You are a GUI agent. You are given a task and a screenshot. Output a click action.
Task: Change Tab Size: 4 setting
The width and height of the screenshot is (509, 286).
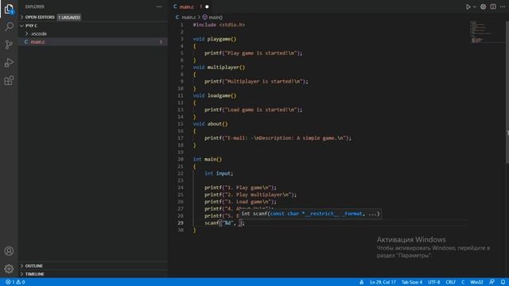coord(412,282)
